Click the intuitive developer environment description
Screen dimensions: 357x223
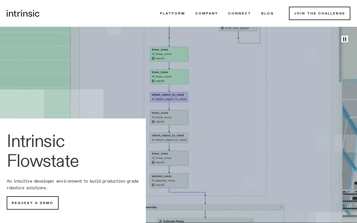pyautogui.click(x=73, y=185)
